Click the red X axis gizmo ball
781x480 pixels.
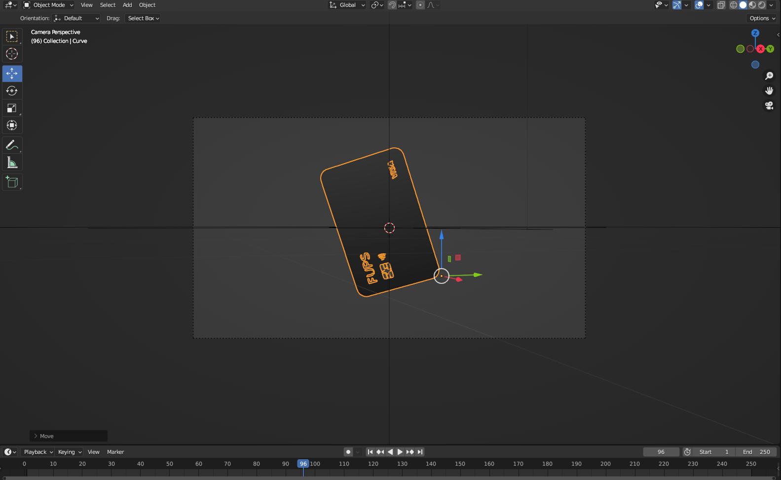tap(761, 49)
